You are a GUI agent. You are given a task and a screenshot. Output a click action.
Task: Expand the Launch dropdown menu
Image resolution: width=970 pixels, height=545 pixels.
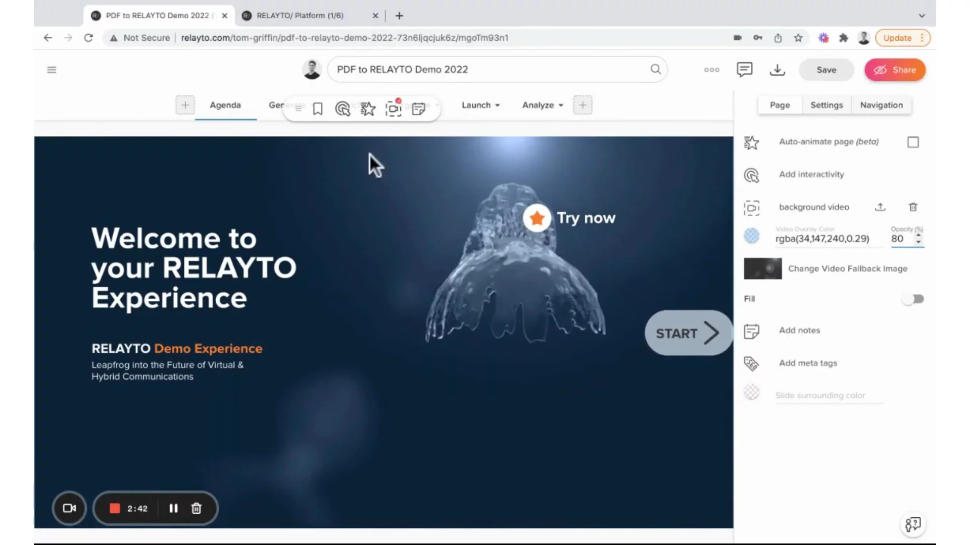click(x=480, y=105)
